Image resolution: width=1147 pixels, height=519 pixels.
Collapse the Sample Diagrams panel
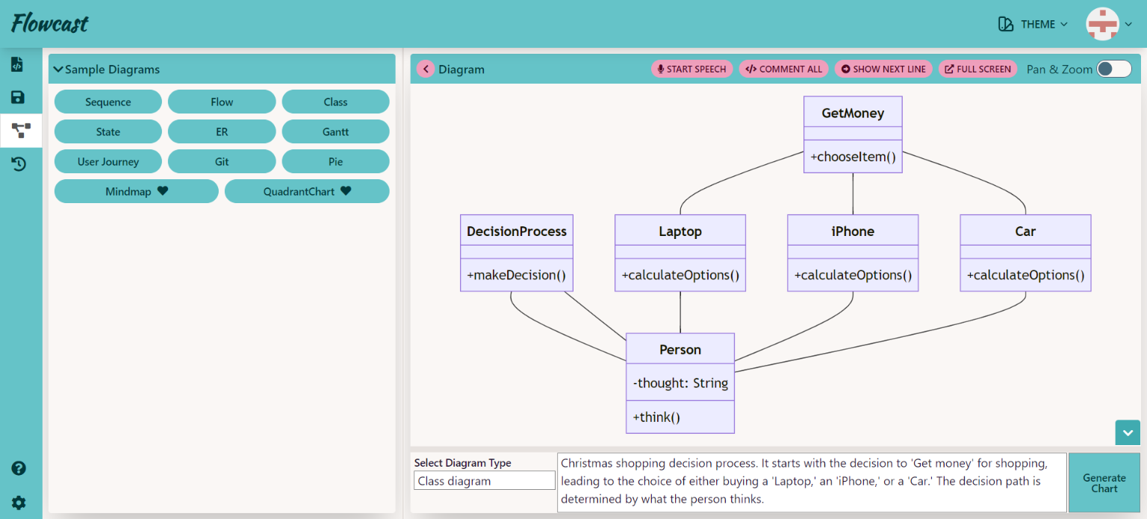tap(58, 69)
